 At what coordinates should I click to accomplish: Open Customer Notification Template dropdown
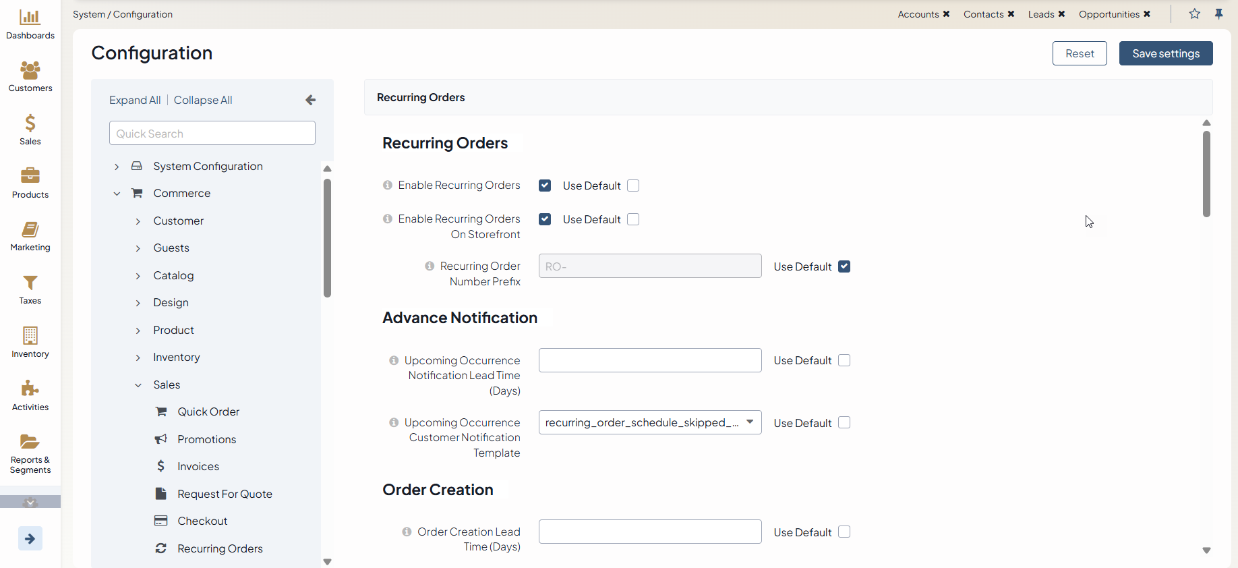point(649,422)
